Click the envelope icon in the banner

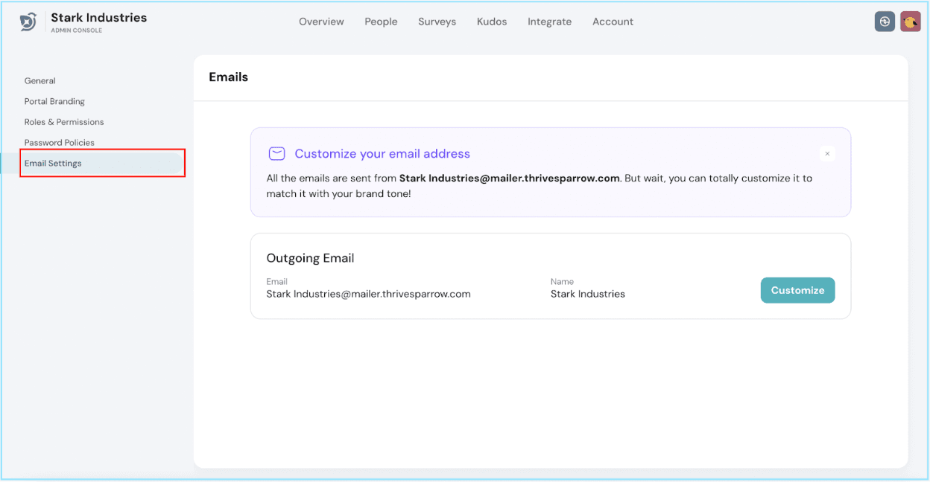coord(276,154)
